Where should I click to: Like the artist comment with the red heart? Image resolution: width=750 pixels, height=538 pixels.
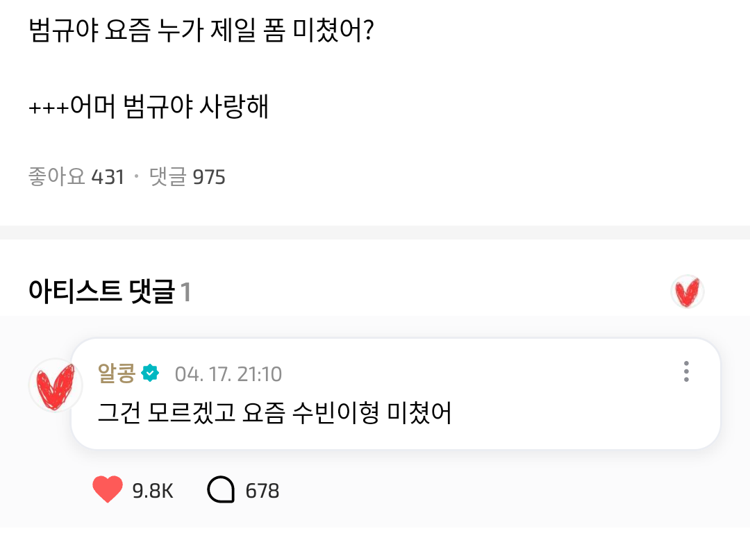[x=108, y=490]
